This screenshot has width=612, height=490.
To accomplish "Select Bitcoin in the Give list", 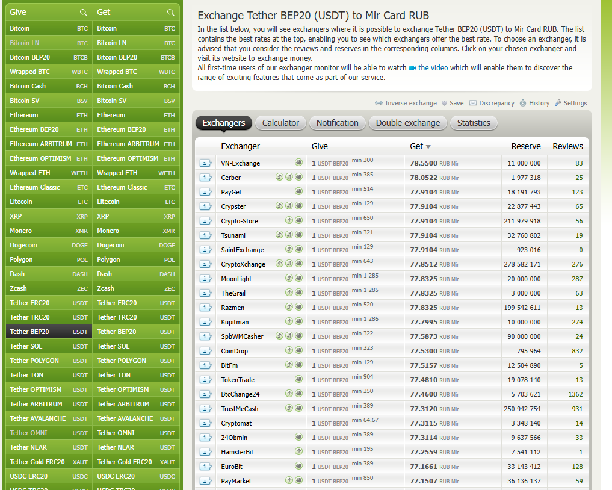I will click(x=49, y=28).
